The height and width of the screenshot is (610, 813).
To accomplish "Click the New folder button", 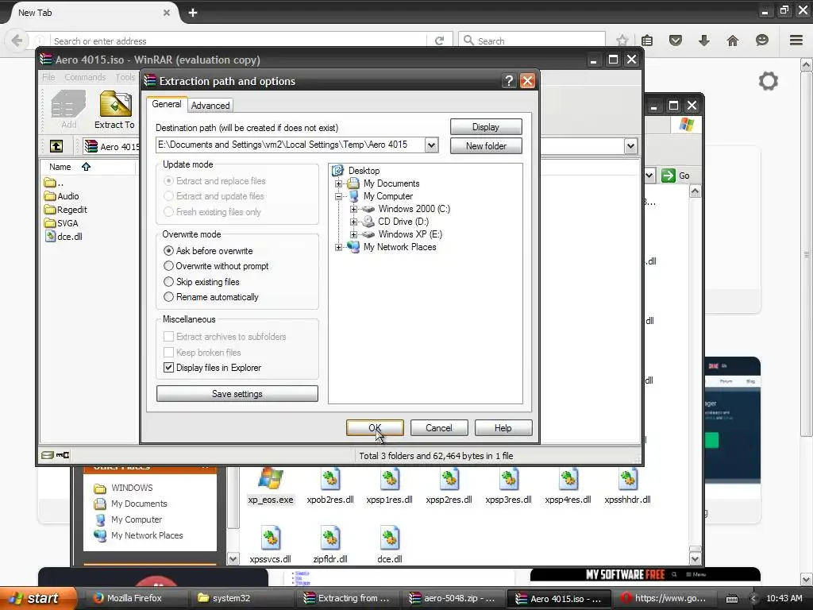I will (486, 146).
